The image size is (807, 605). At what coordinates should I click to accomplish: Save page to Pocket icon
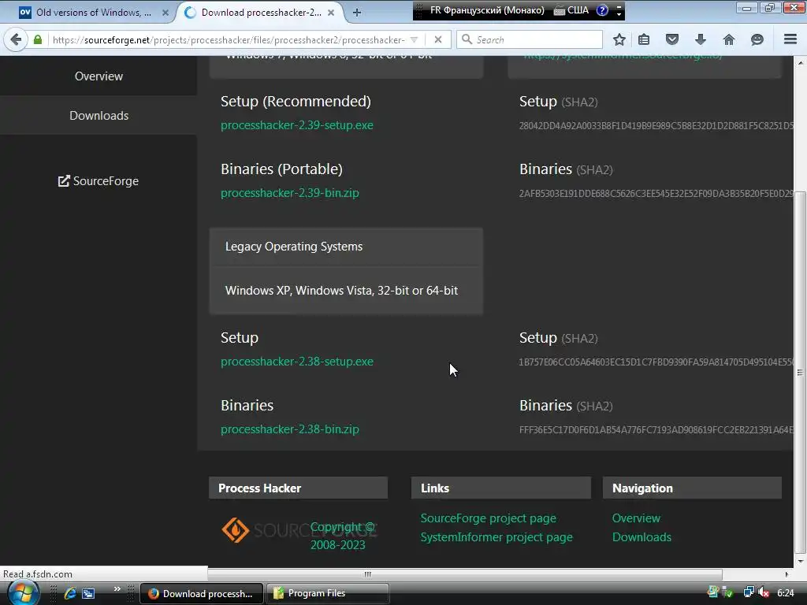(x=672, y=39)
